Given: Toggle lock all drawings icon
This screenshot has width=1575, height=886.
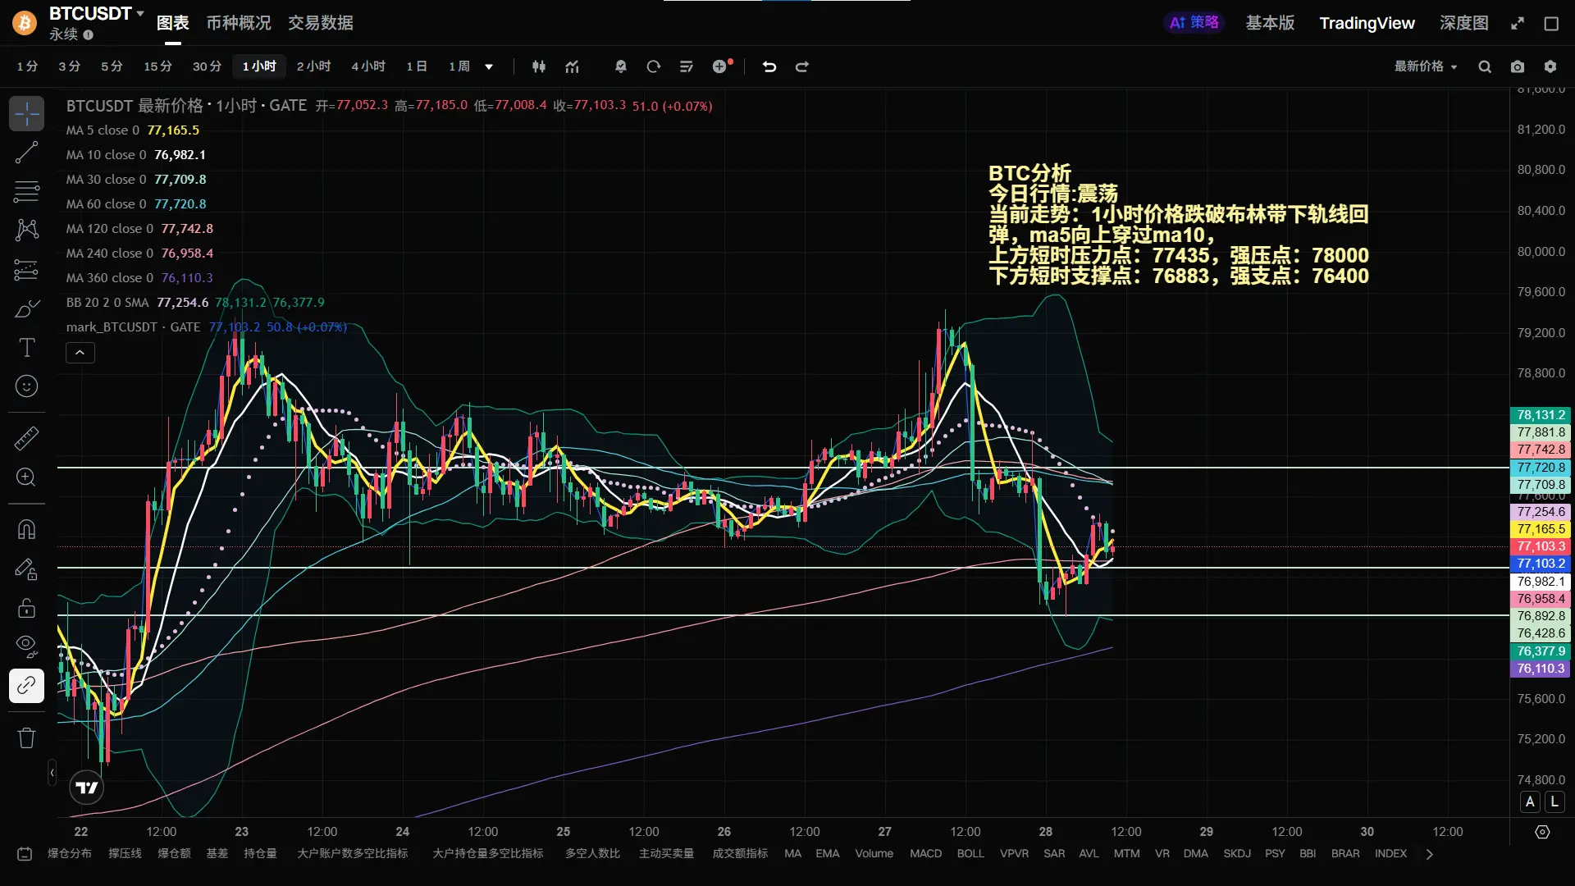Looking at the screenshot, I should tap(26, 608).
